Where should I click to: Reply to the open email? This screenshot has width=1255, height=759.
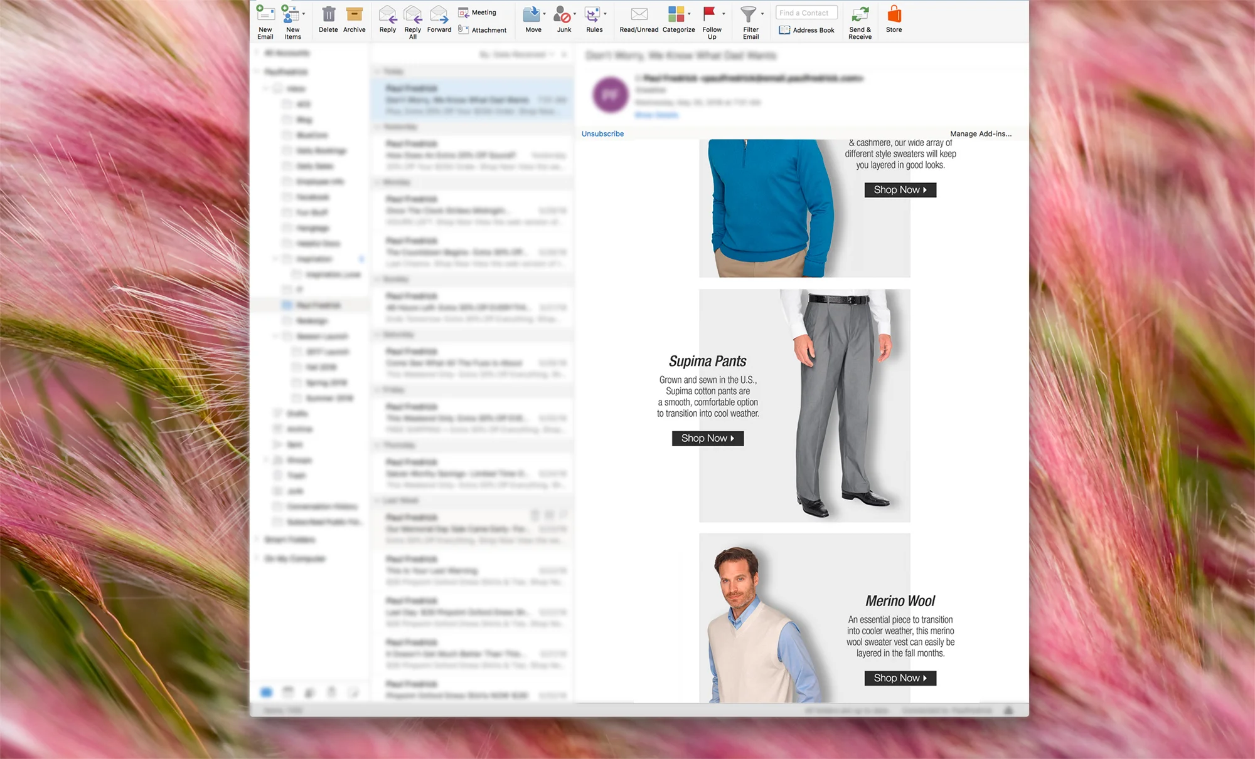click(x=388, y=19)
